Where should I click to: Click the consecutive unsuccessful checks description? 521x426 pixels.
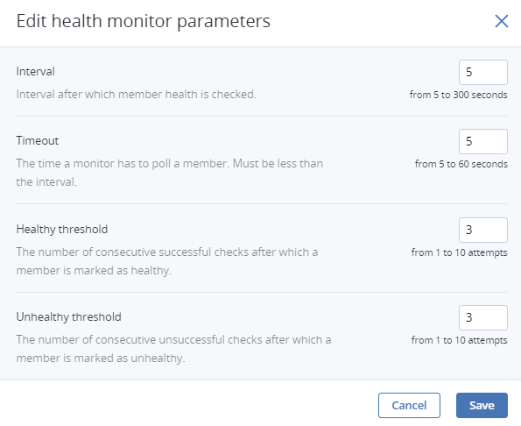[x=173, y=349]
